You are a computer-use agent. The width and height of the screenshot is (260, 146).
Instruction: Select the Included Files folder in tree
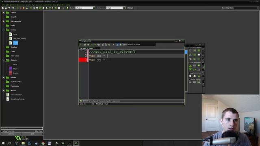coord(16,82)
